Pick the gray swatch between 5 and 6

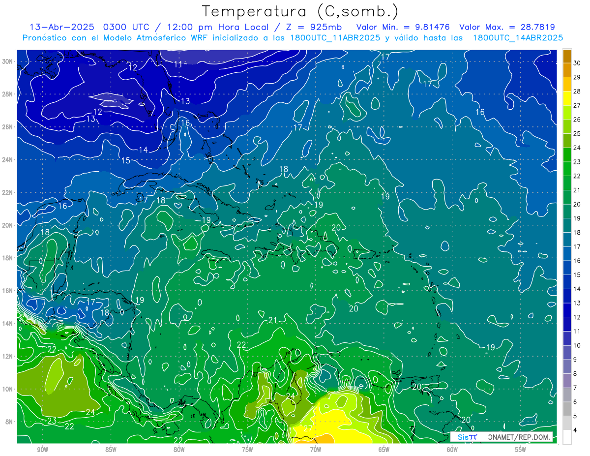coord(567,409)
